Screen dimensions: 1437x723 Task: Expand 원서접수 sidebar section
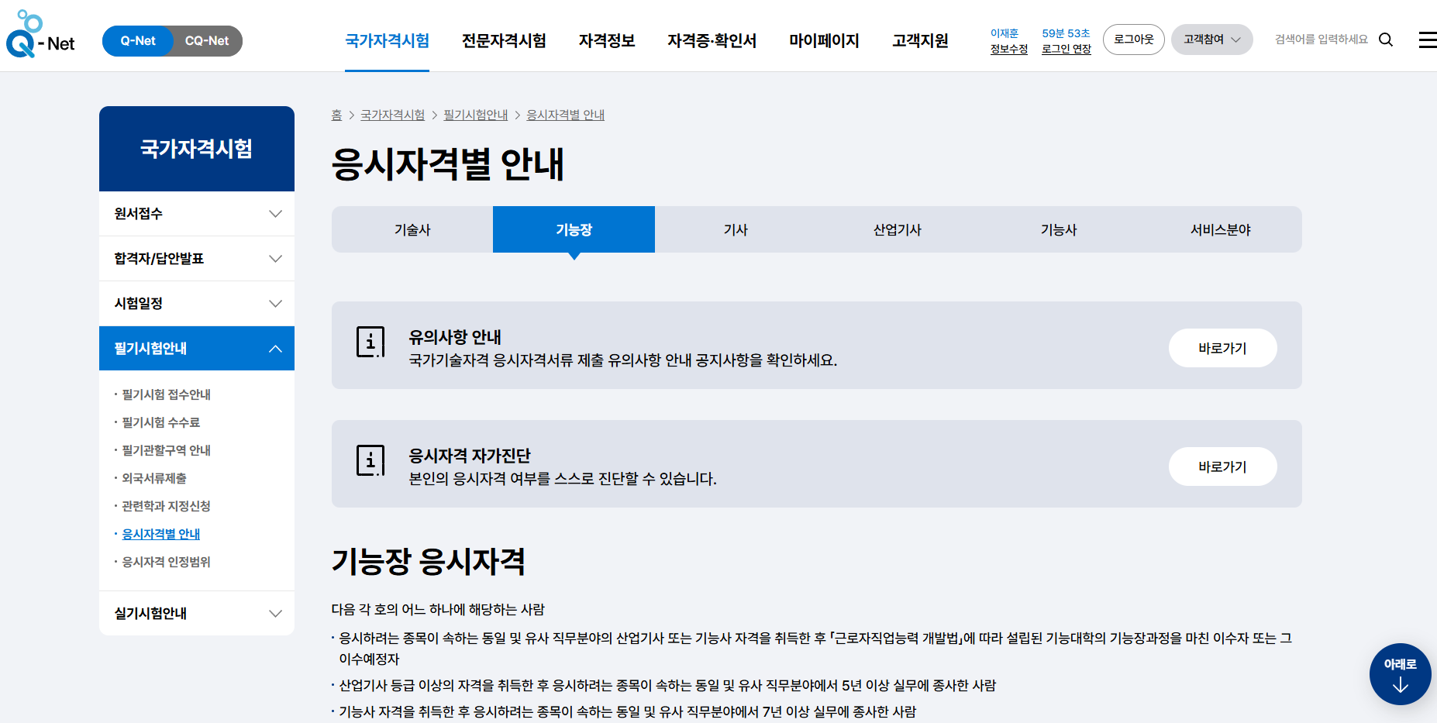[197, 214]
